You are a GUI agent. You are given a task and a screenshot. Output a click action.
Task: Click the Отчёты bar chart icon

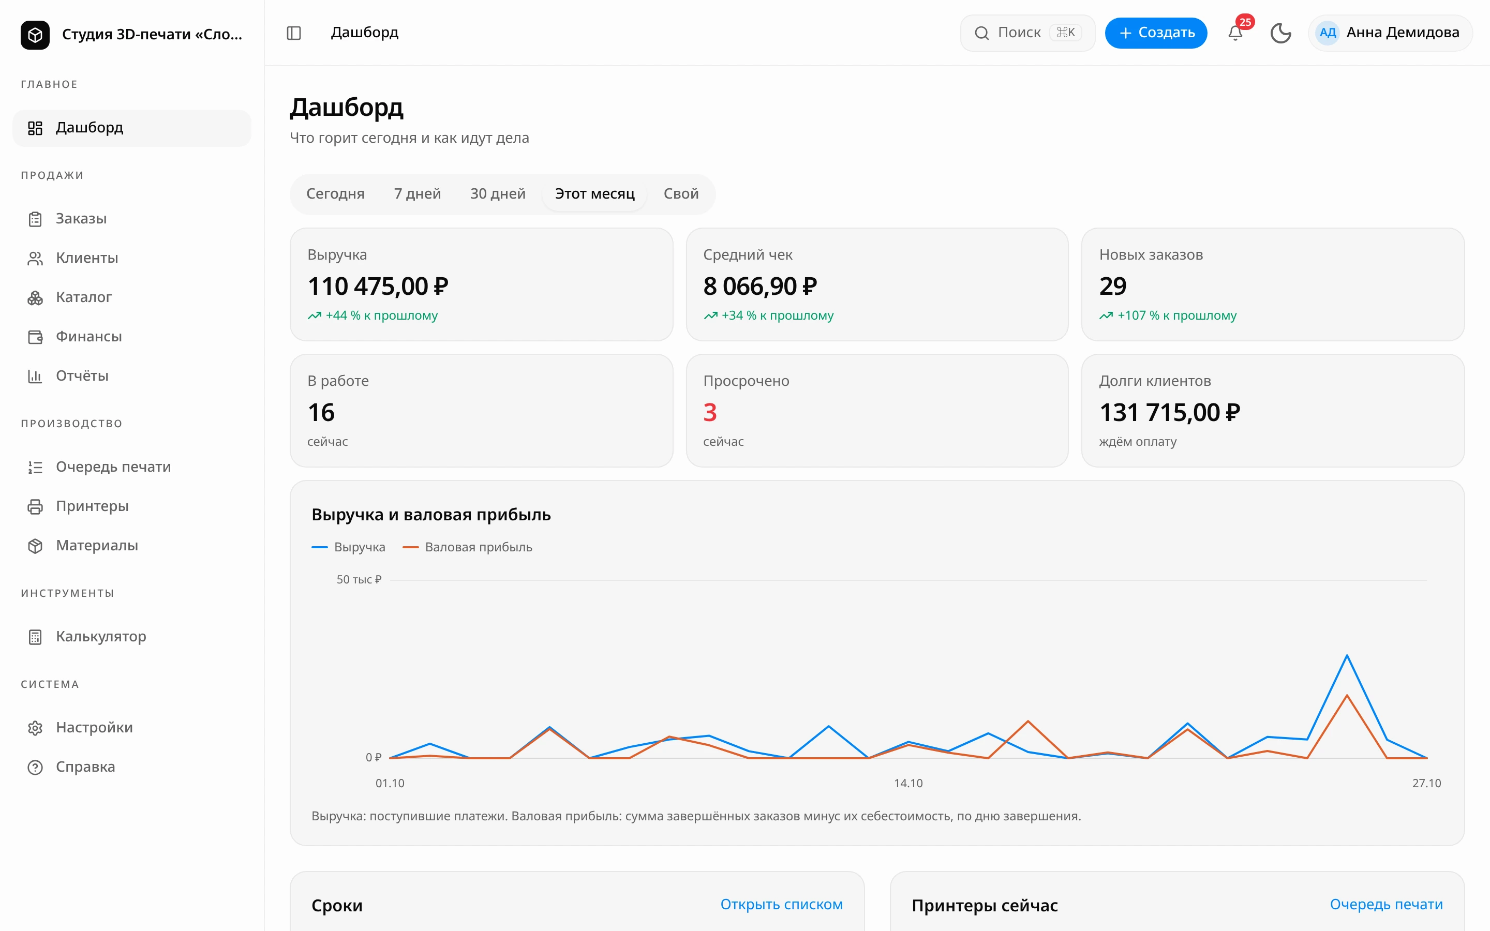click(x=35, y=376)
